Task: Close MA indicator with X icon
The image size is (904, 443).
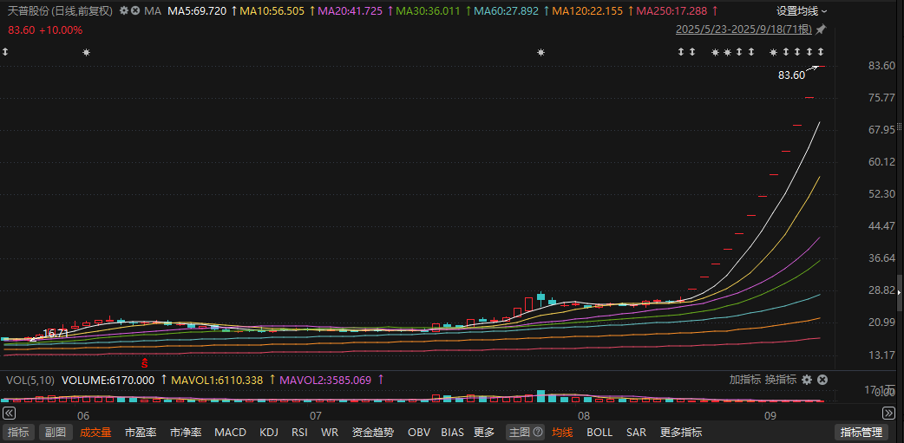Action: (x=135, y=11)
